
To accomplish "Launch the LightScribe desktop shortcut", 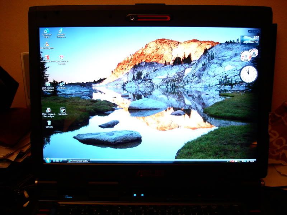I will pos(63,110).
